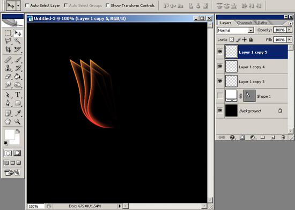This screenshot has height=210, width=295.
Task: Select the Crop tool
Action: [8, 49]
